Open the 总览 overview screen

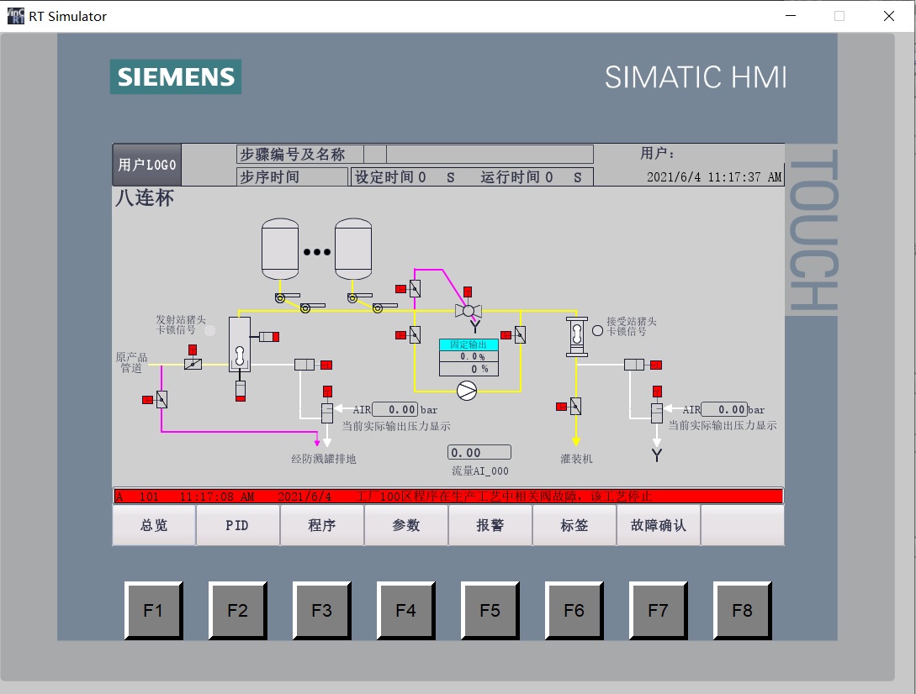[x=154, y=525]
